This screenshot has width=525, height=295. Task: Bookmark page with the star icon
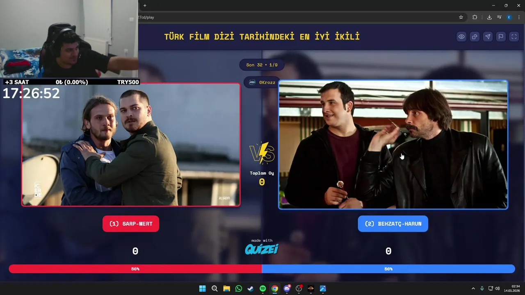tap(461, 17)
